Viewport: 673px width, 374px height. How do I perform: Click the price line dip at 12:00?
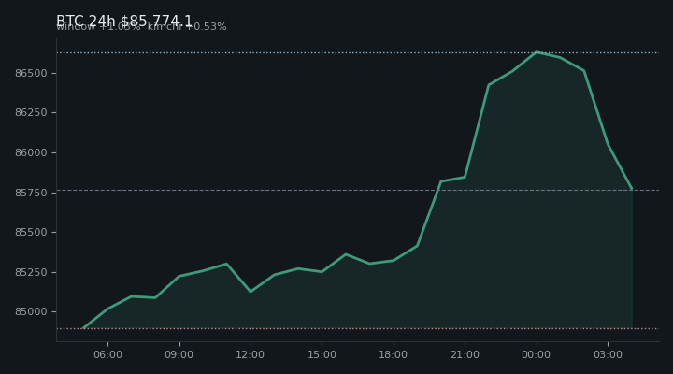pos(251,292)
